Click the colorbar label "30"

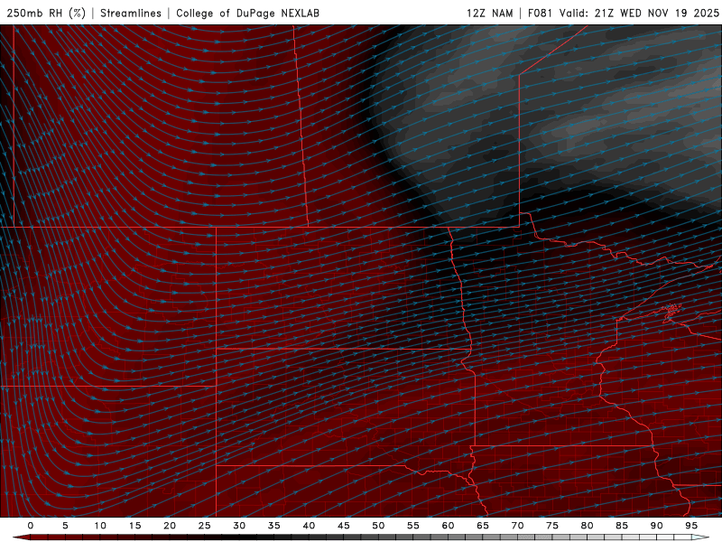[x=239, y=526]
